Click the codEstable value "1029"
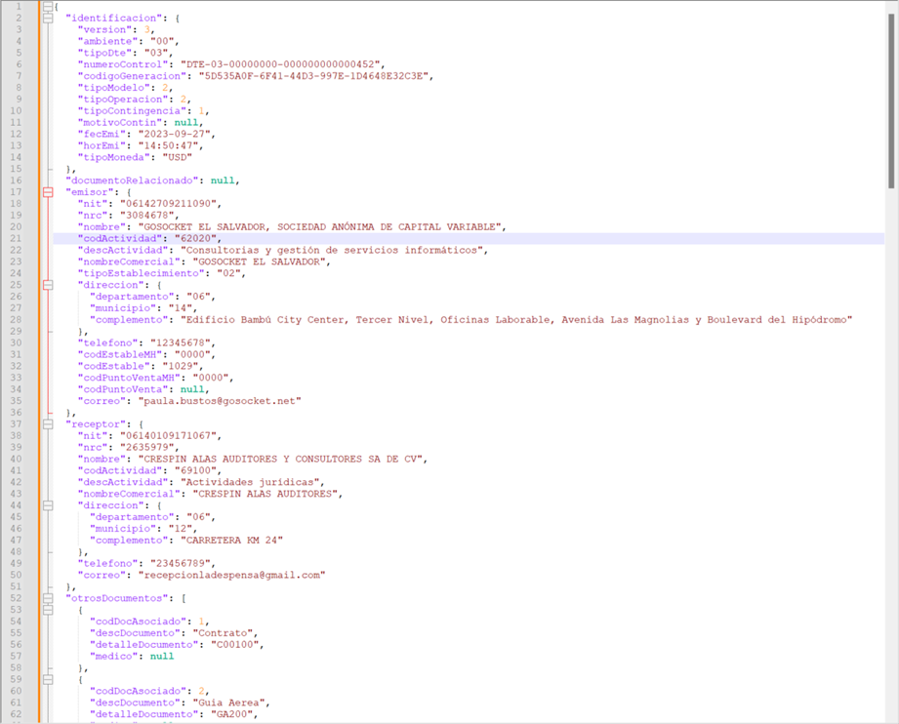The height and width of the screenshot is (724, 899). 181,366
